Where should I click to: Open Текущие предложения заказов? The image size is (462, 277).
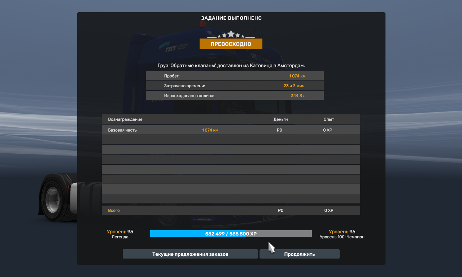pyautogui.click(x=190, y=254)
